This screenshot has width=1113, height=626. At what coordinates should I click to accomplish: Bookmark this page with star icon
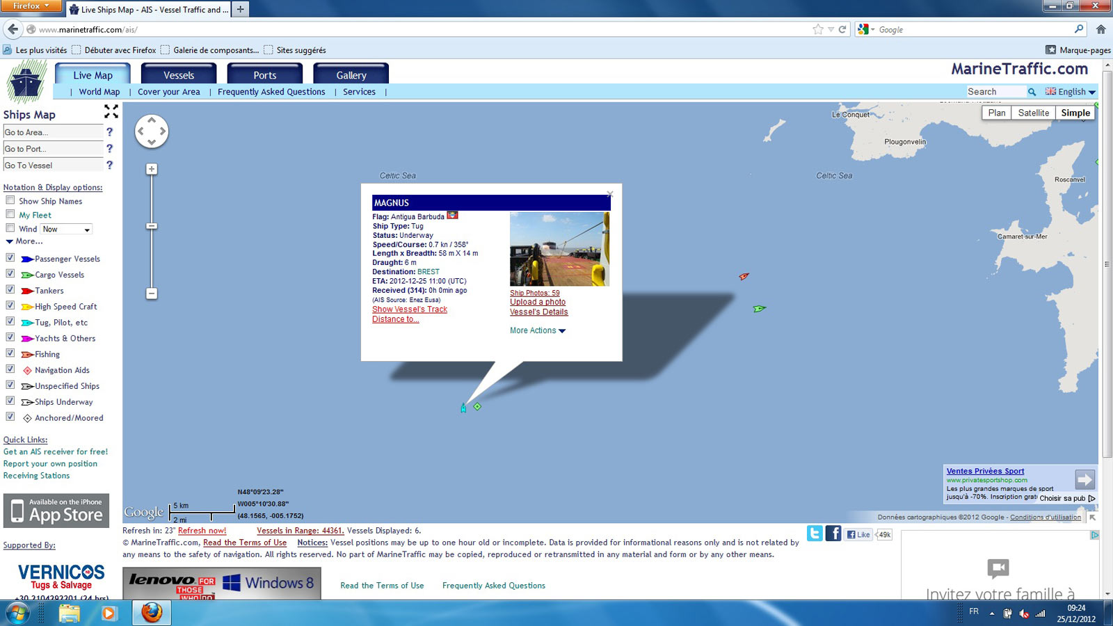(x=818, y=29)
